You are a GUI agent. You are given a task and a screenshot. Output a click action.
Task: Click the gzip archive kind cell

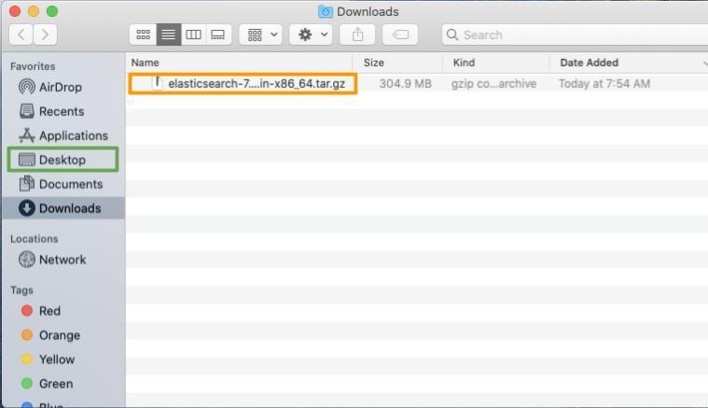(x=494, y=84)
